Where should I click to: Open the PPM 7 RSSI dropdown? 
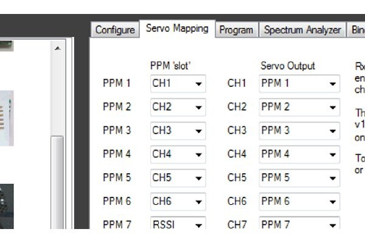pyautogui.click(x=178, y=225)
